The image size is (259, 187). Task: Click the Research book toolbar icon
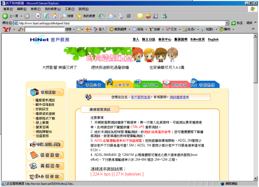pyautogui.click(x=156, y=16)
